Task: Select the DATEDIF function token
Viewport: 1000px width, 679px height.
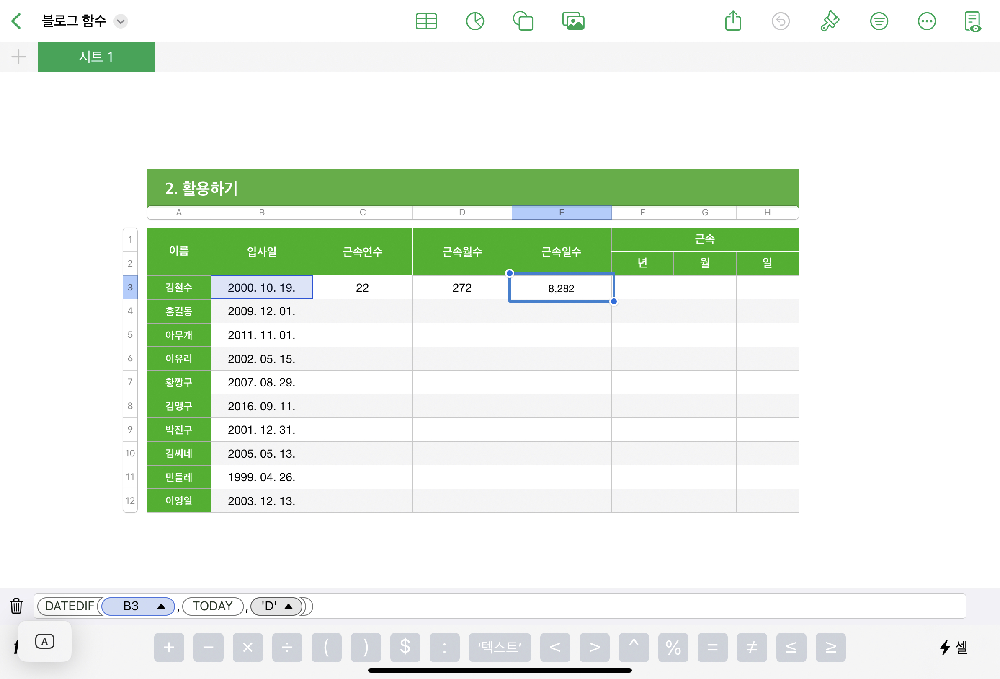Action: [69, 606]
